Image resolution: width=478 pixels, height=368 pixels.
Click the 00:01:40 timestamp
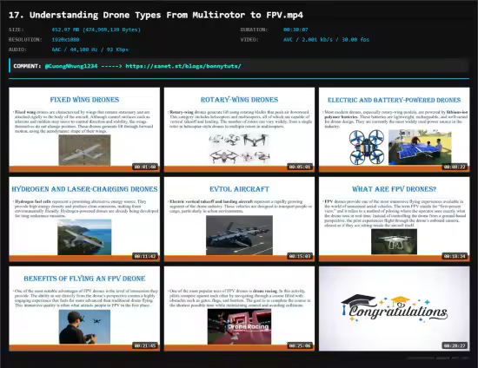[x=145, y=167]
